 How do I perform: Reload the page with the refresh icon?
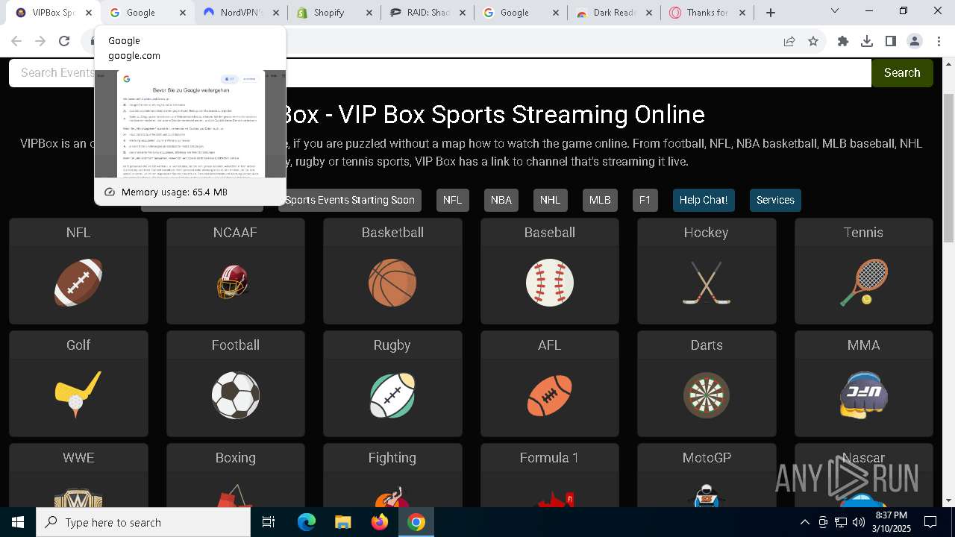click(64, 41)
